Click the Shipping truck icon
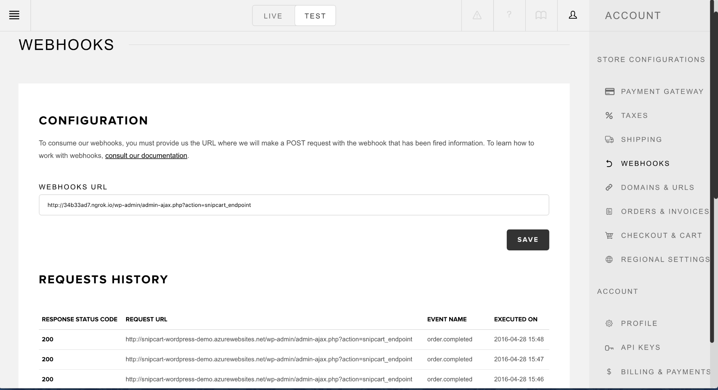This screenshot has height=390, width=718. (x=610, y=140)
